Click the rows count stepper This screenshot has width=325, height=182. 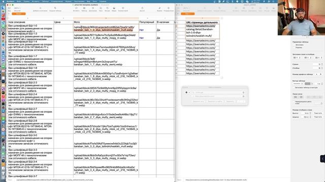click(322, 64)
